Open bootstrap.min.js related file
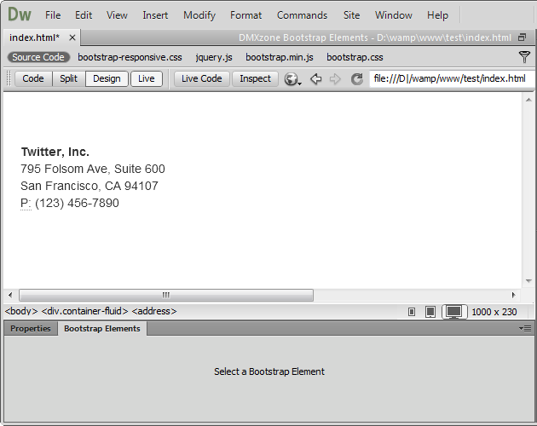The height and width of the screenshot is (426, 537). click(280, 57)
